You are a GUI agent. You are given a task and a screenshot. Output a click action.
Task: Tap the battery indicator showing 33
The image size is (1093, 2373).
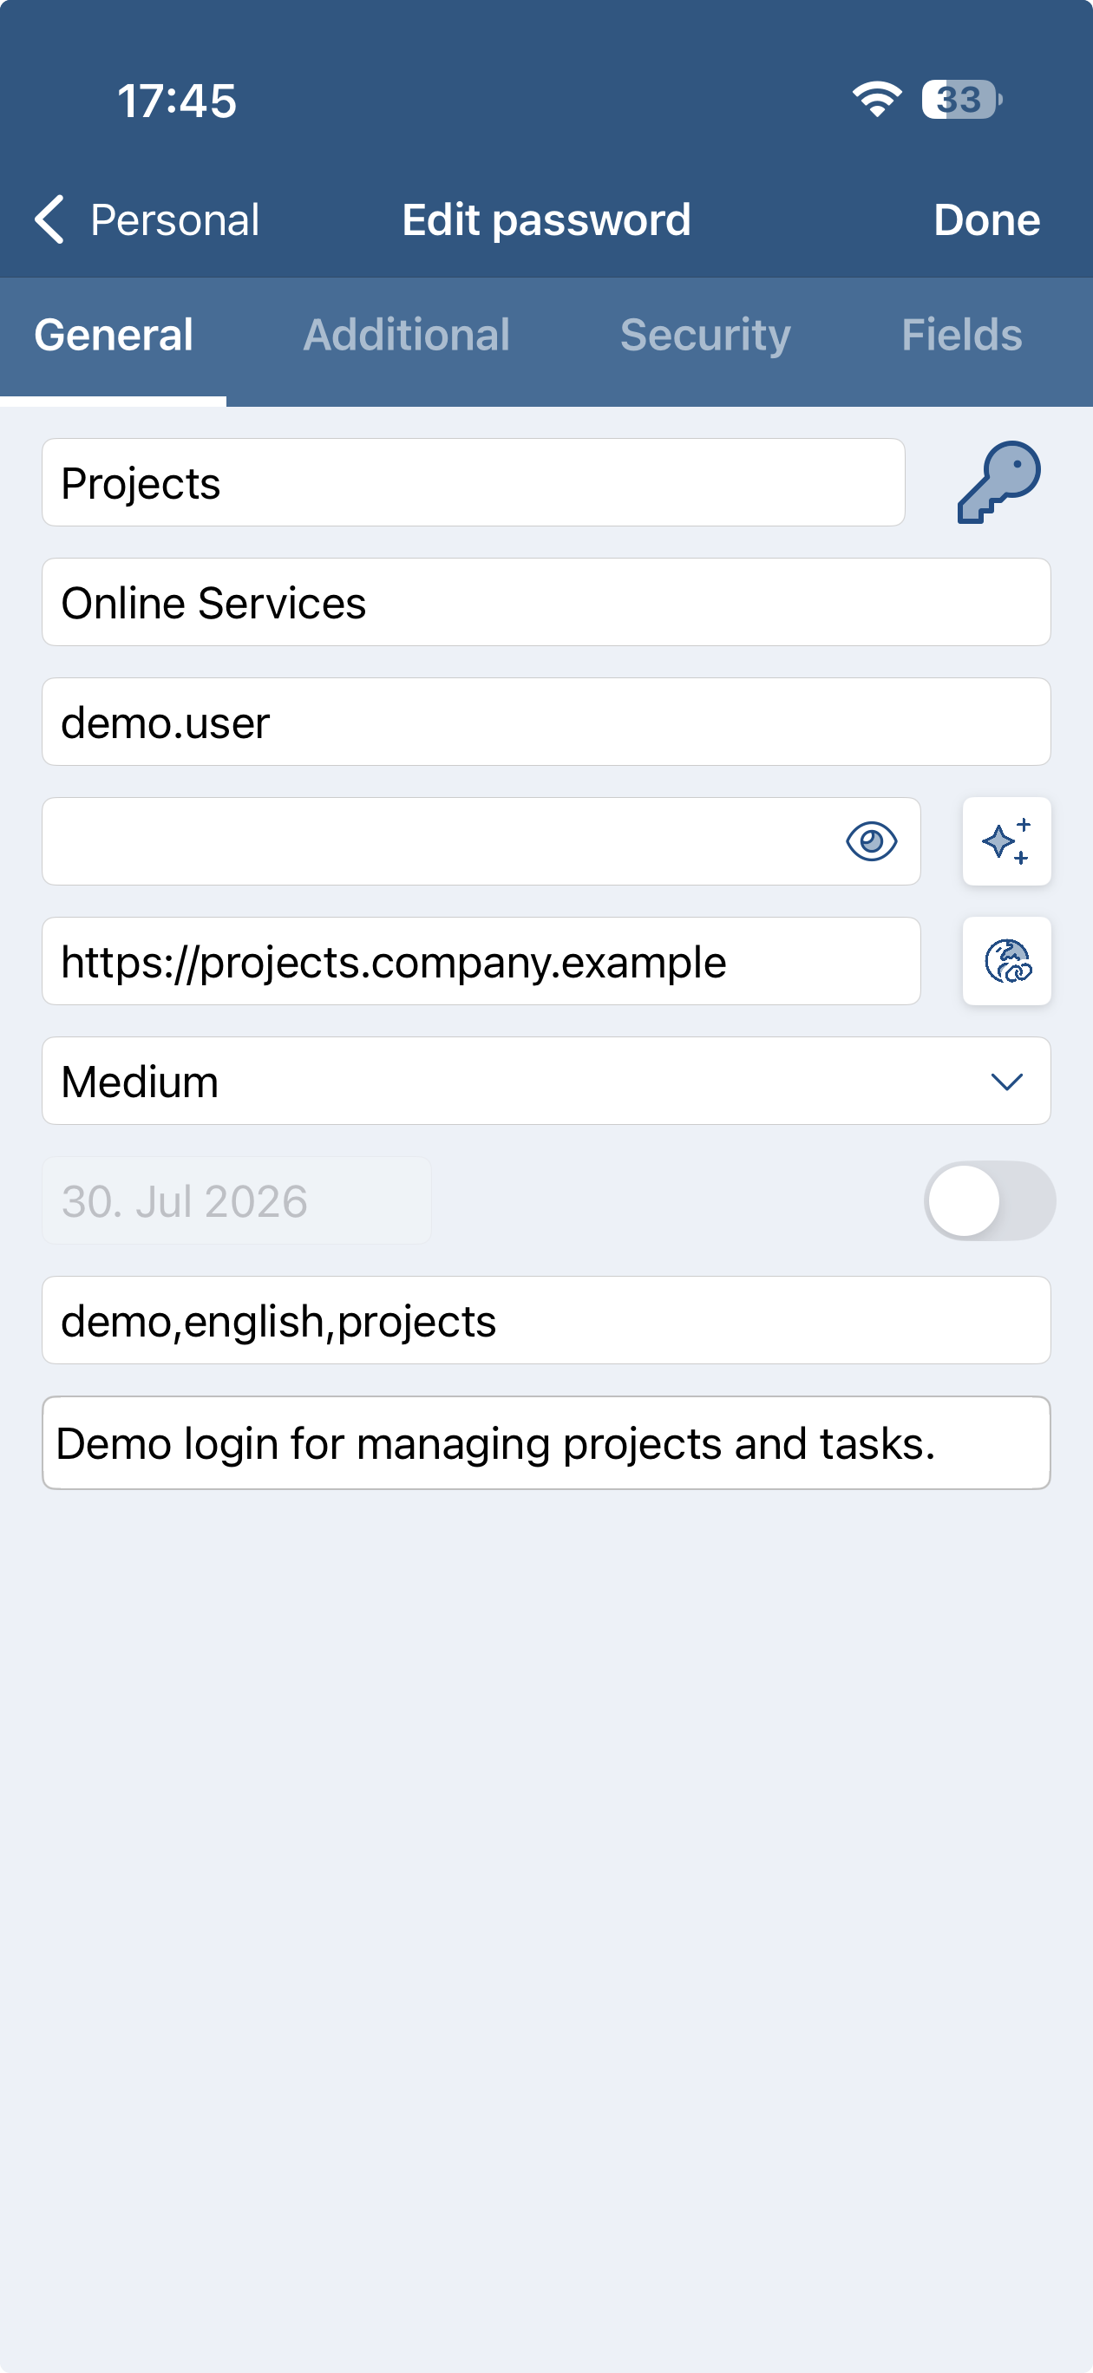pos(961,100)
